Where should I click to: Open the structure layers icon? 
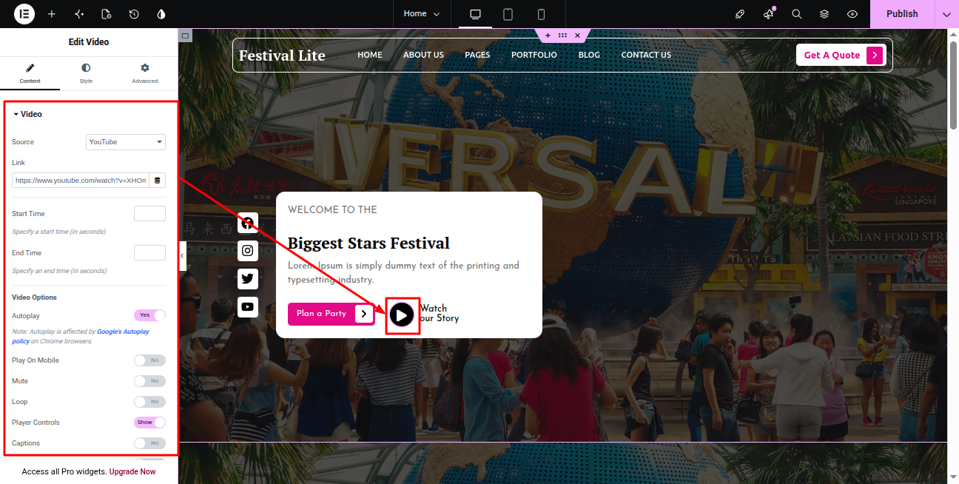[824, 14]
